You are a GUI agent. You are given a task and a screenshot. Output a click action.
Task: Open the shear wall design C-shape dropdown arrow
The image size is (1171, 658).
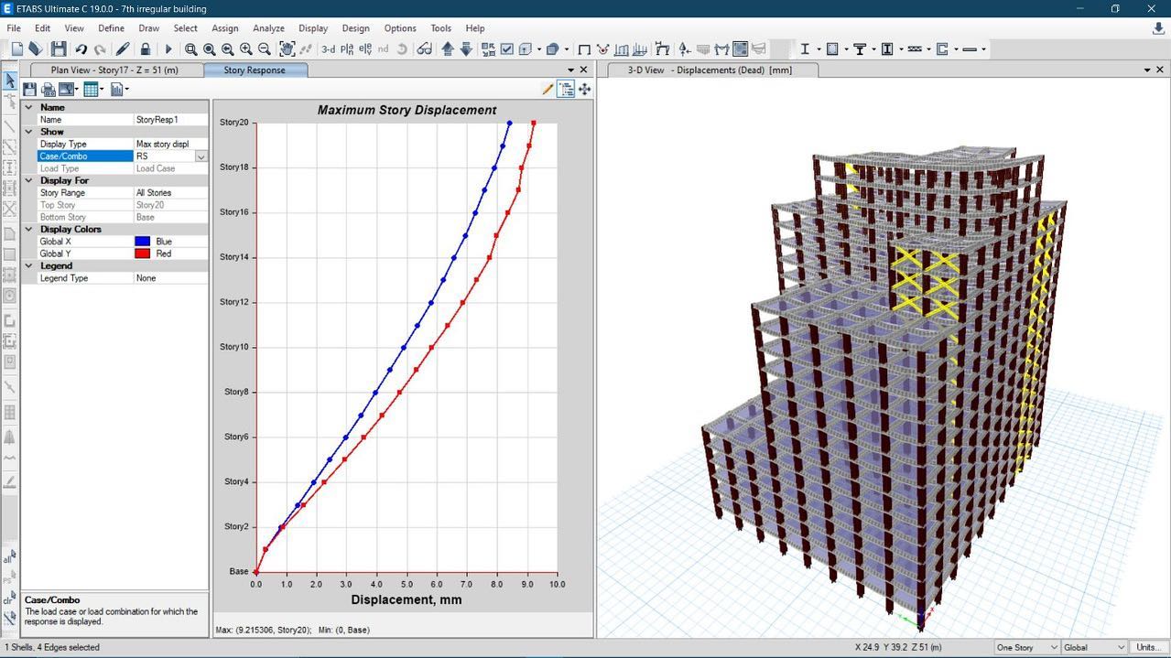(x=956, y=49)
